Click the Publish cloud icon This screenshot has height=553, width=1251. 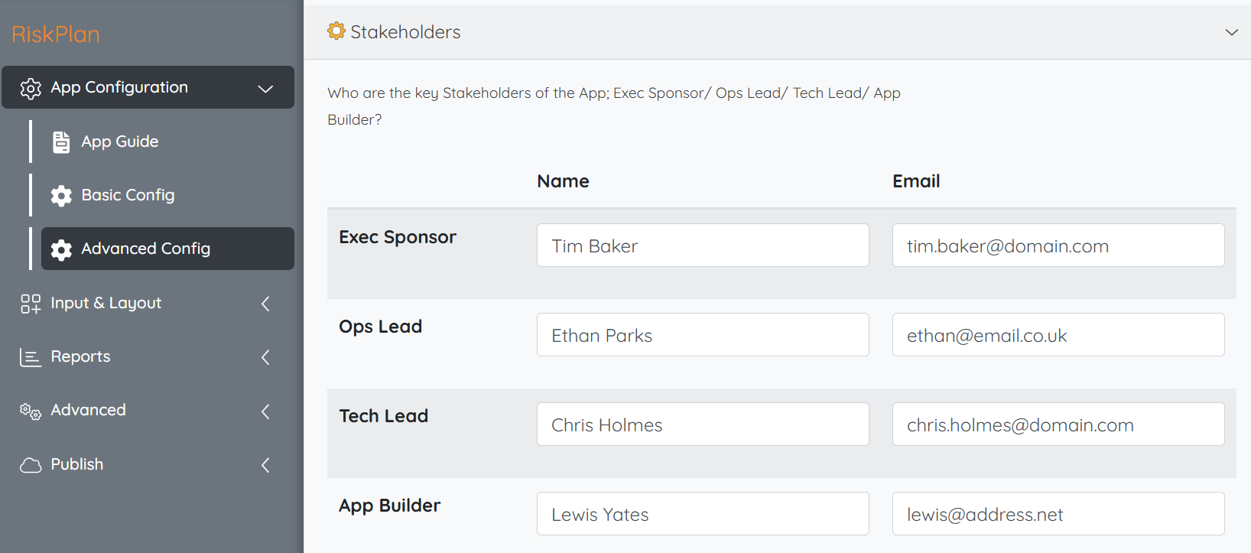(x=31, y=465)
